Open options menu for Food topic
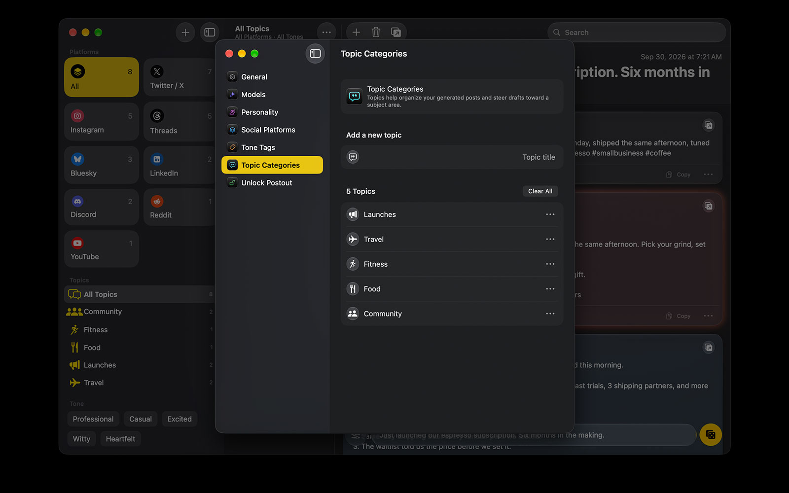 click(x=550, y=289)
